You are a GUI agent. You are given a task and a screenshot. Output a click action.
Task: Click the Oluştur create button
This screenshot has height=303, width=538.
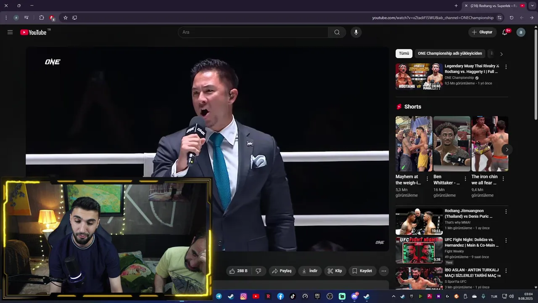coord(483,32)
